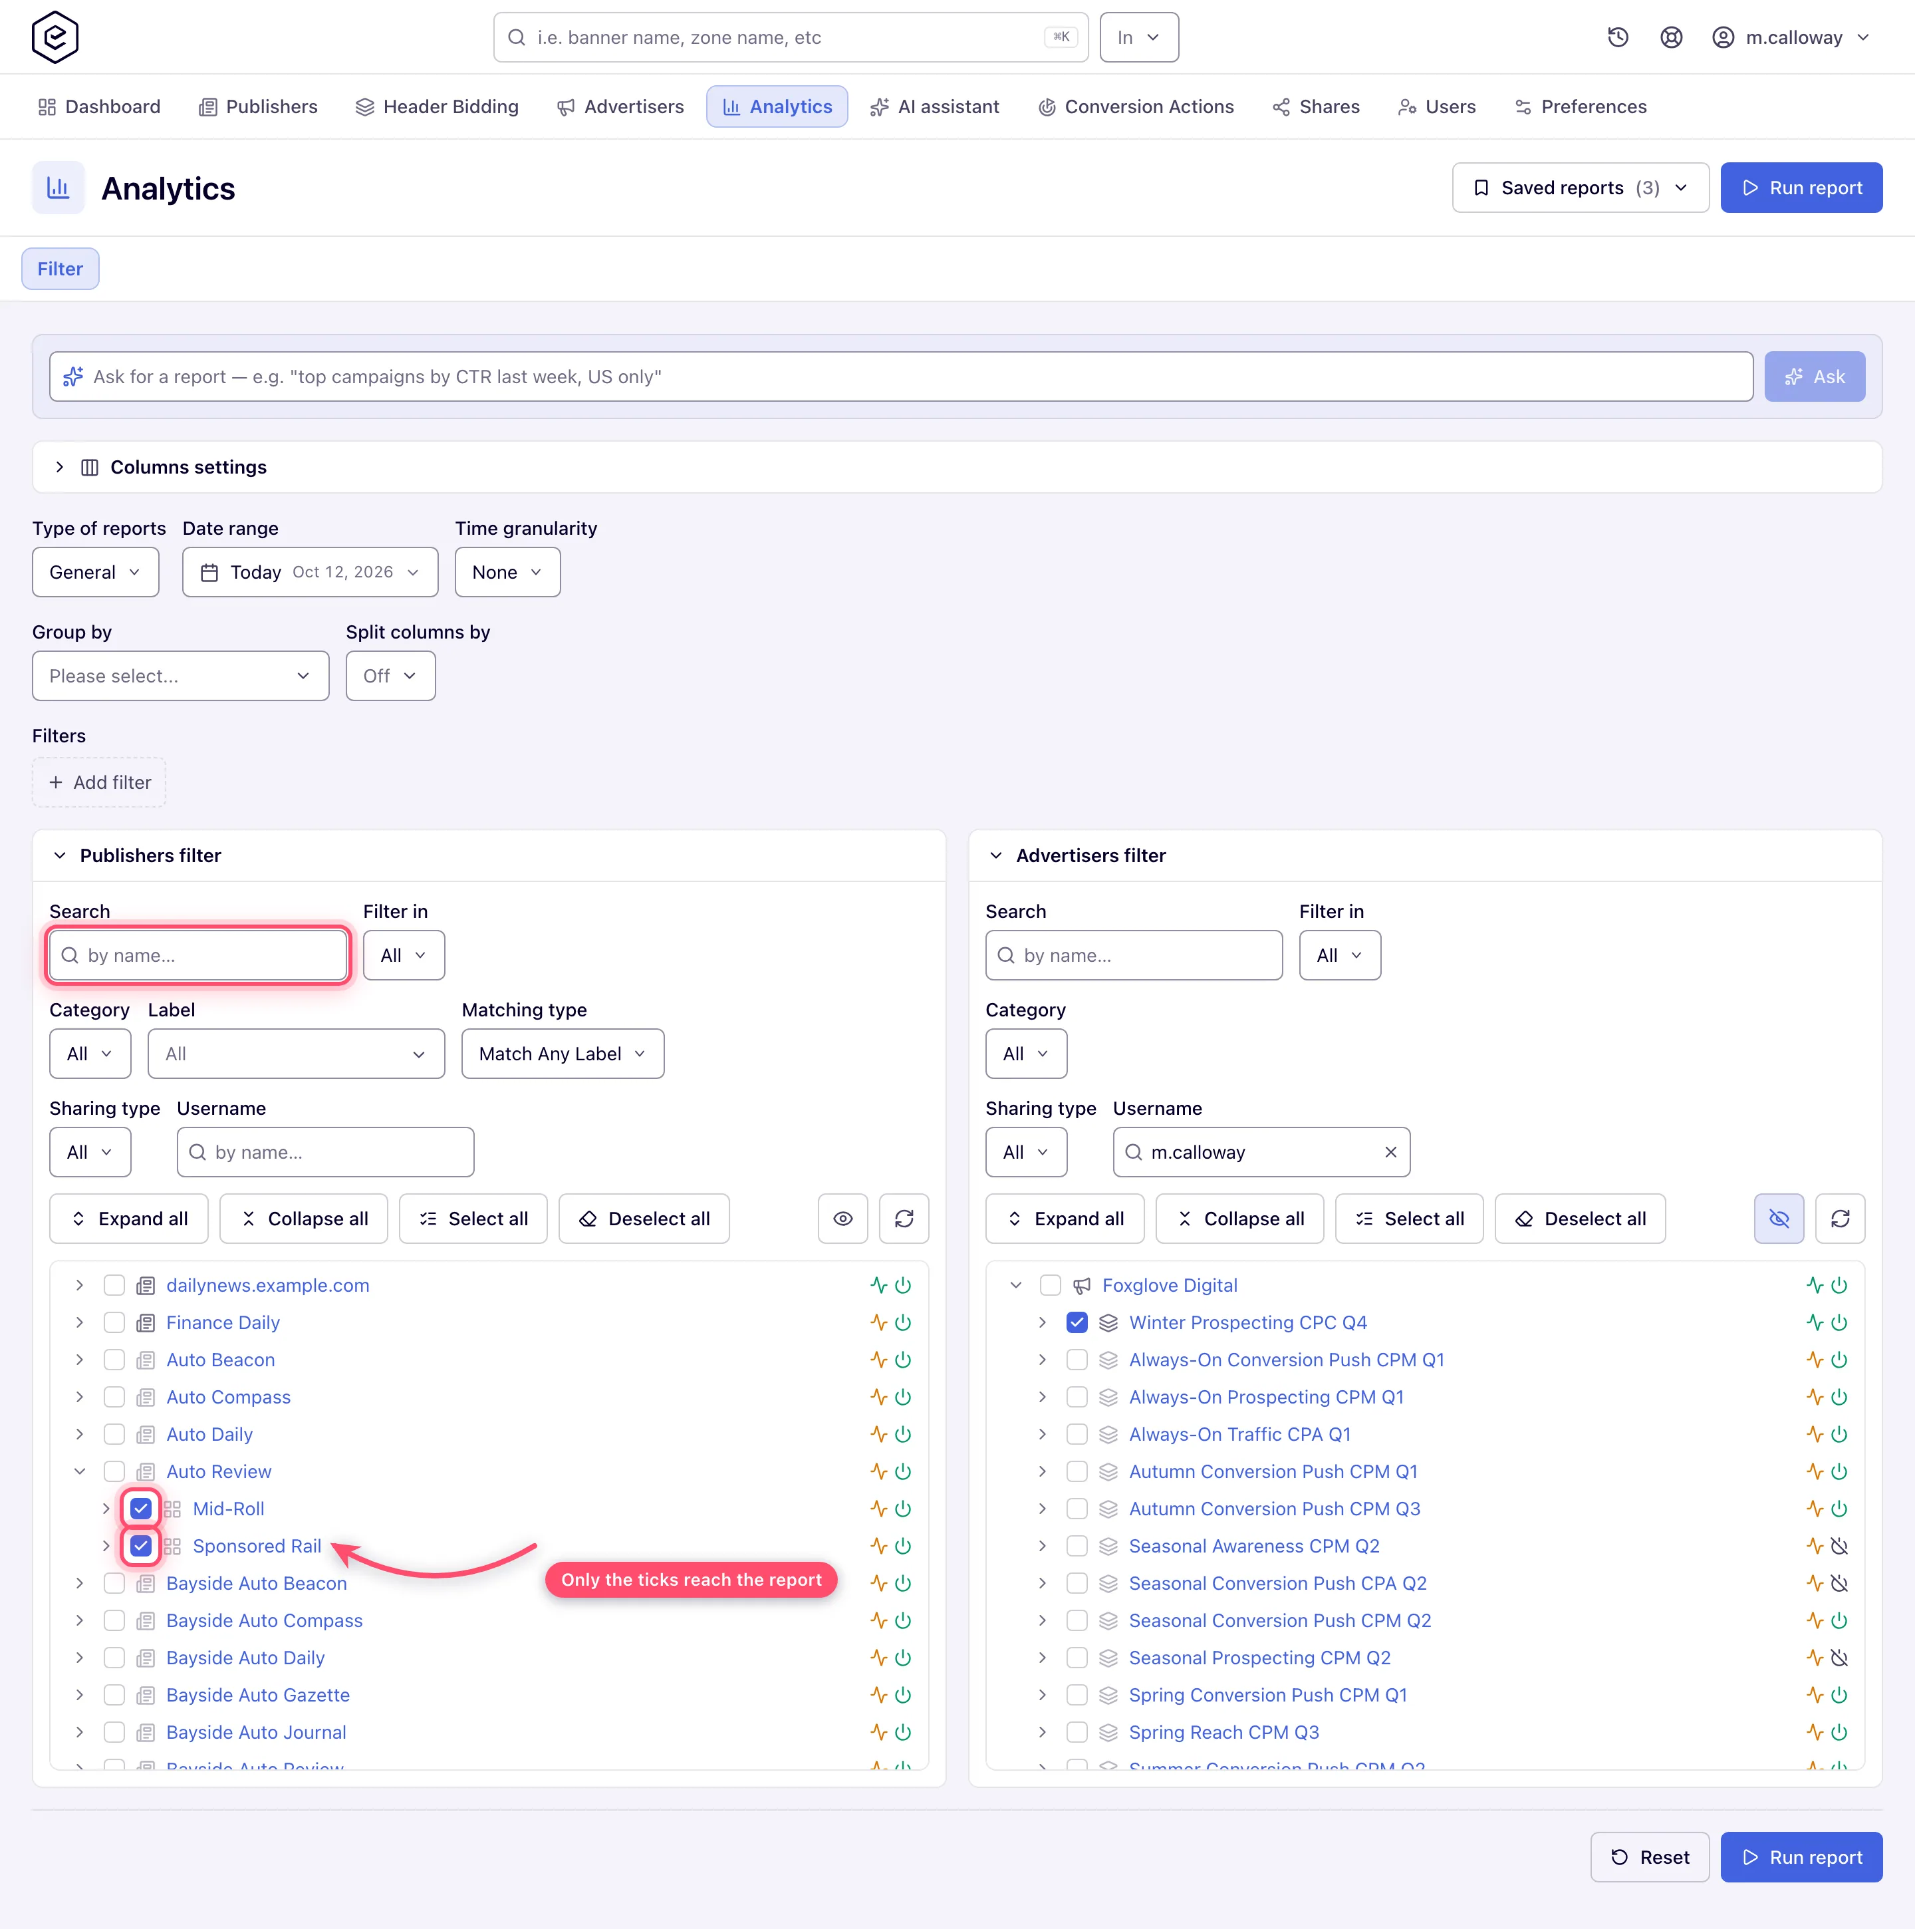Open the help lifebuoy icon

(x=1672, y=37)
